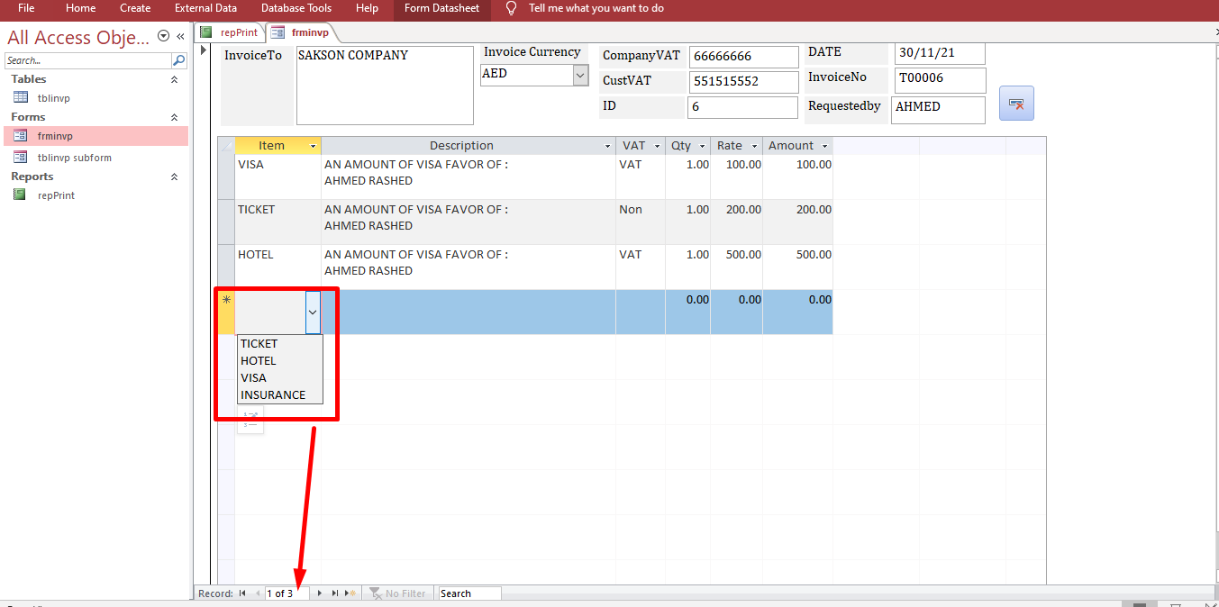
Task: Click the CompanyVAT field 66666666
Action: (x=744, y=57)
